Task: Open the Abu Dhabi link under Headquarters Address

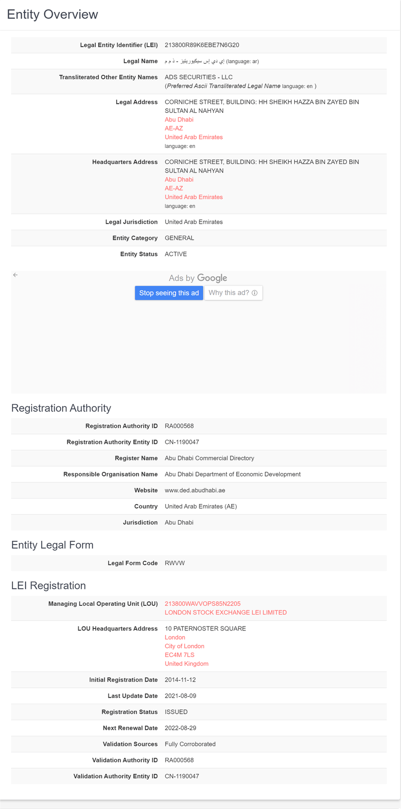Action: click(x=179, y=180)
